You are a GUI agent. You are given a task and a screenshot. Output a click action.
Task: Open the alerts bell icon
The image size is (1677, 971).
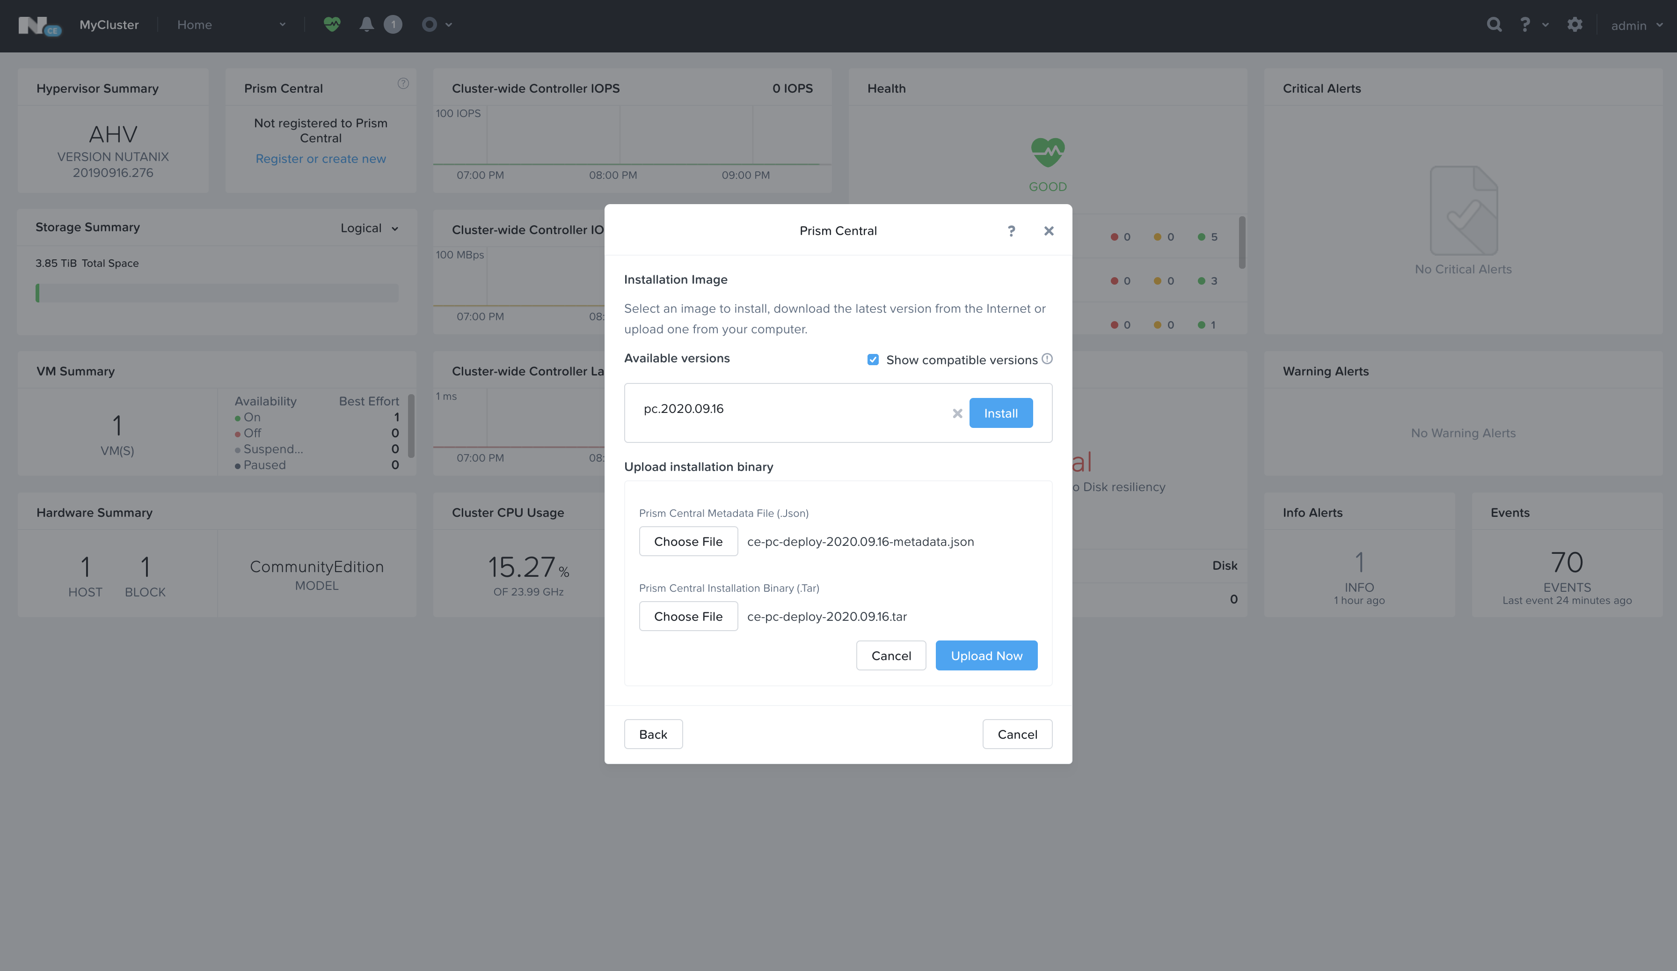tap(366, 25)
